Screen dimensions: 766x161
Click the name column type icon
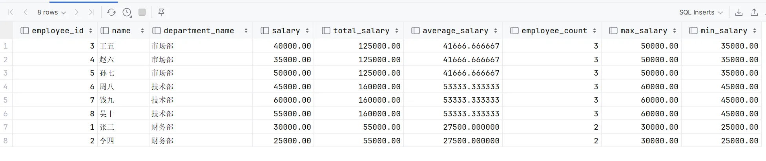104,31
